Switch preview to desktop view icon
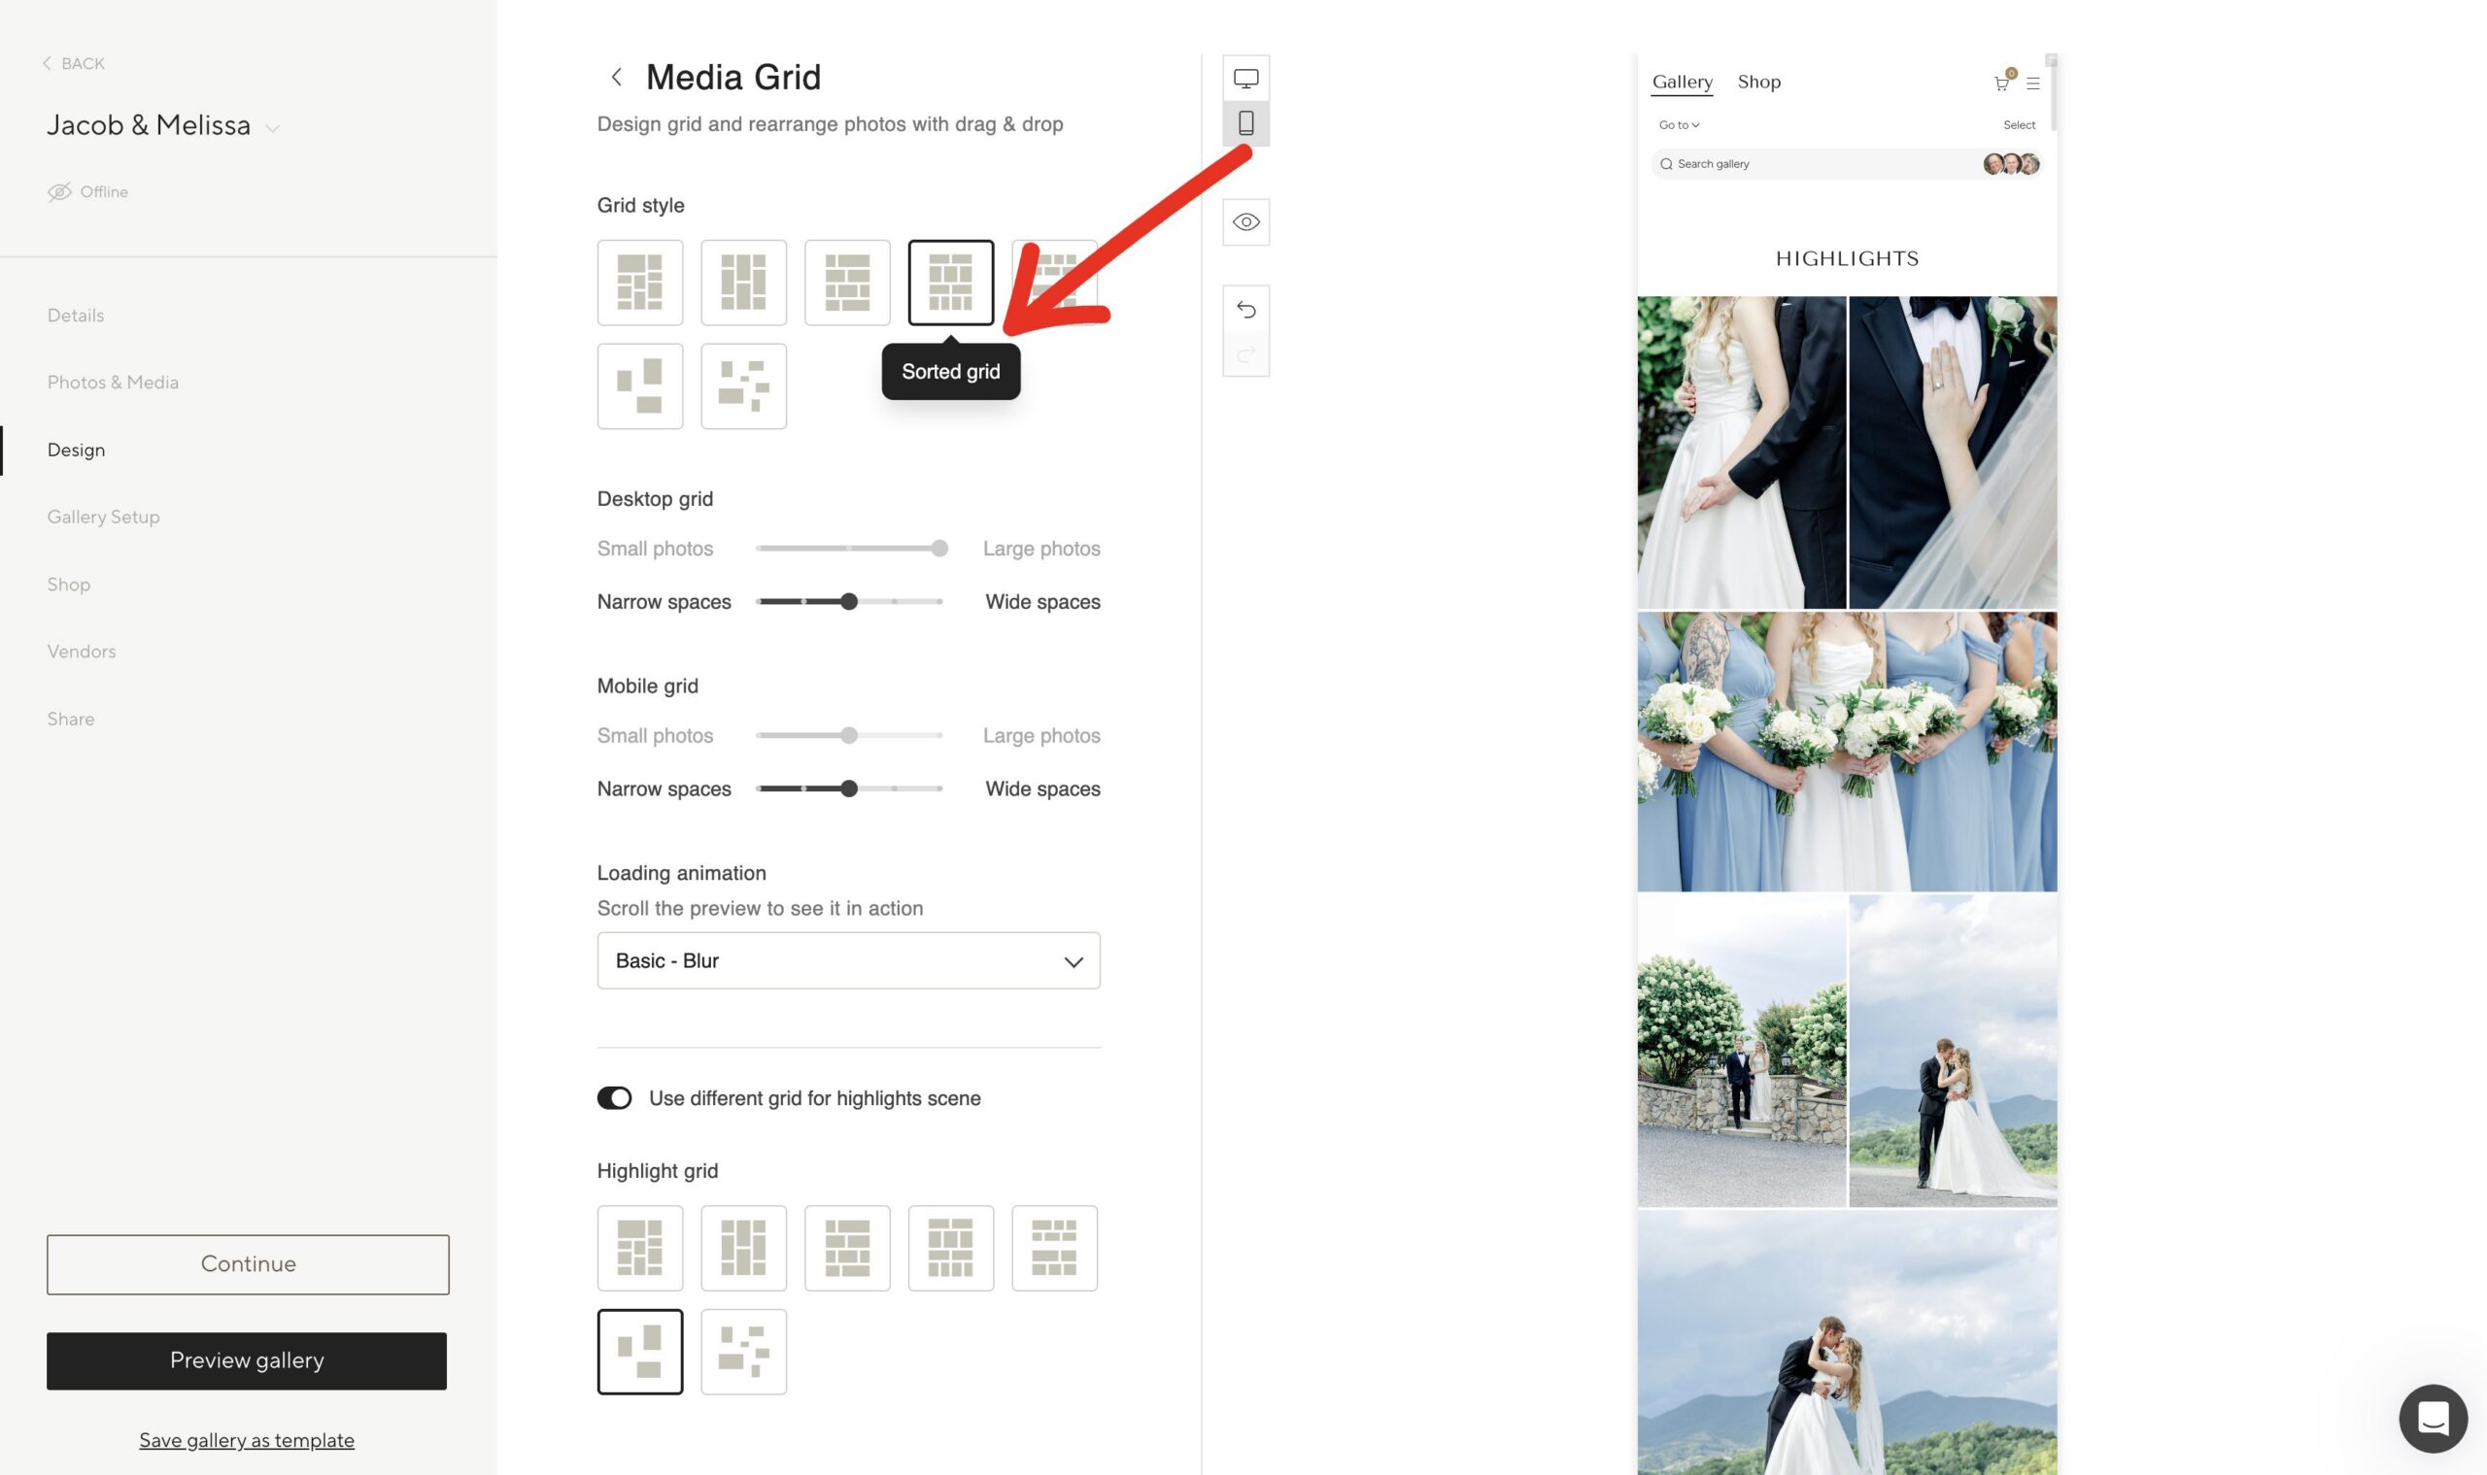The height and width of the screenshot is (1475, 2487). 1245,78
